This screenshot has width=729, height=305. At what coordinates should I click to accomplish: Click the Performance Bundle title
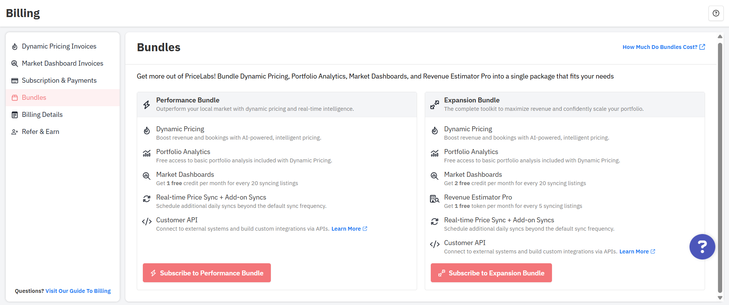coord(188,100)
